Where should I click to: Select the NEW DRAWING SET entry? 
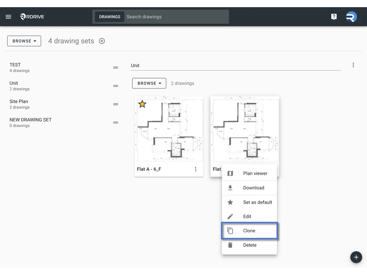click(x=64, y=122)
